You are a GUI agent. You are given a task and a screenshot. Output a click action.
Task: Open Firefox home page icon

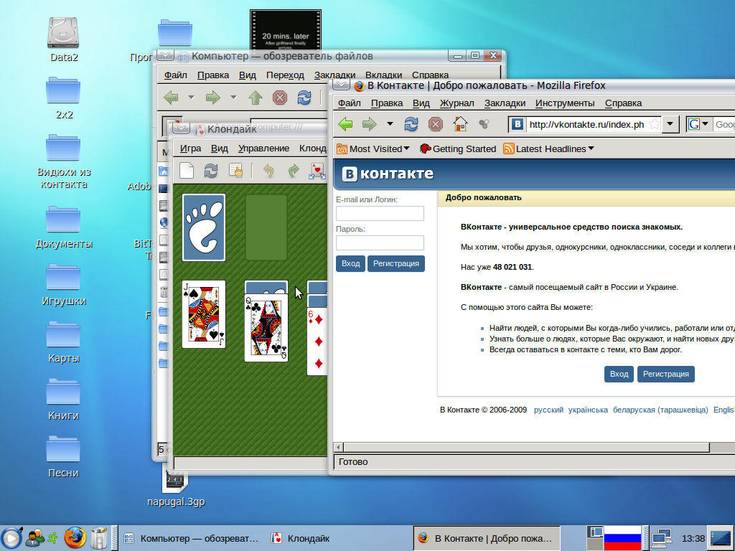[x=460, y=124]
